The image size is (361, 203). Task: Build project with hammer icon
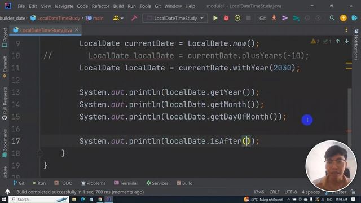(134, 18)
